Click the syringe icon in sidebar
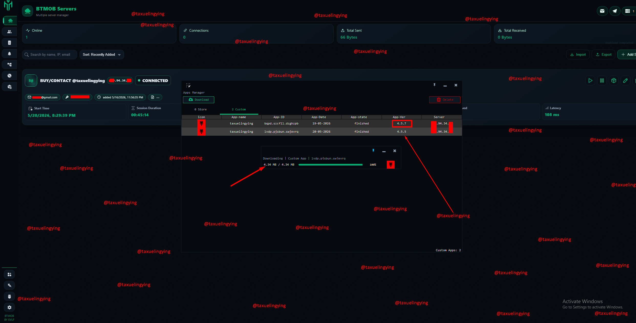 [9, 285]
